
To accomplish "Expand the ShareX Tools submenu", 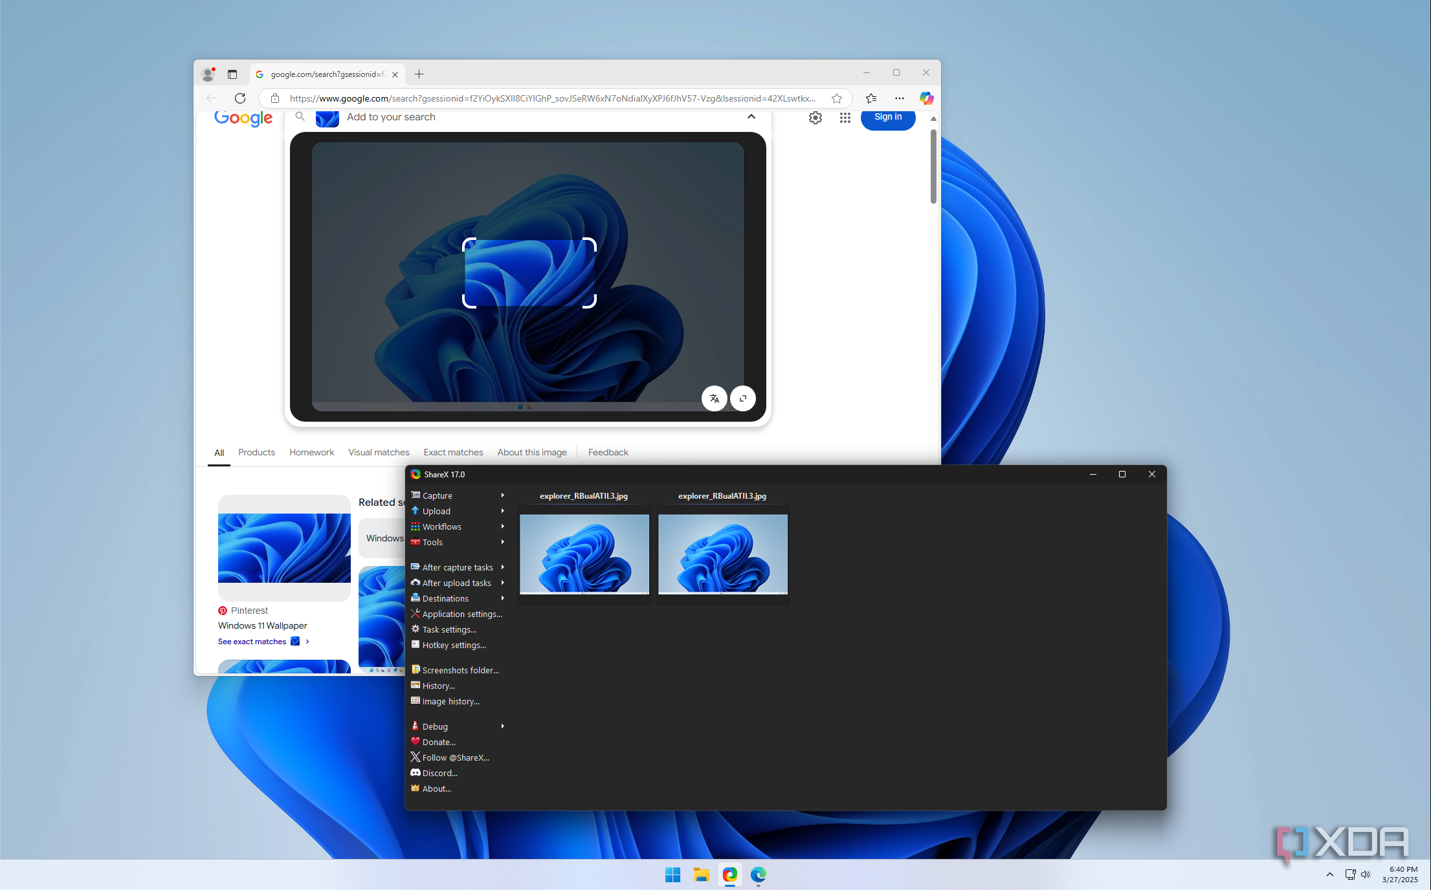I will 457,542.
